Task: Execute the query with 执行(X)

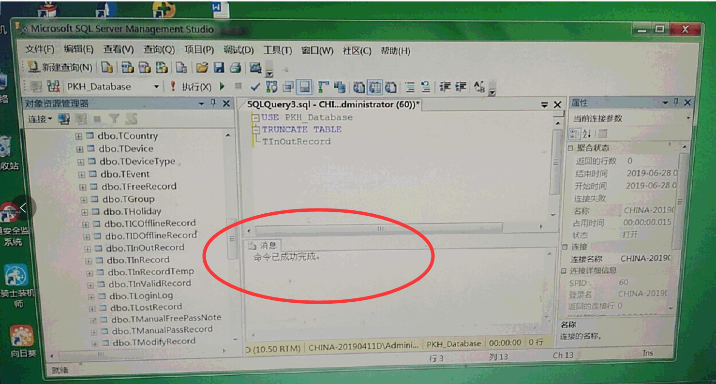Action: (x=191, y=87)
